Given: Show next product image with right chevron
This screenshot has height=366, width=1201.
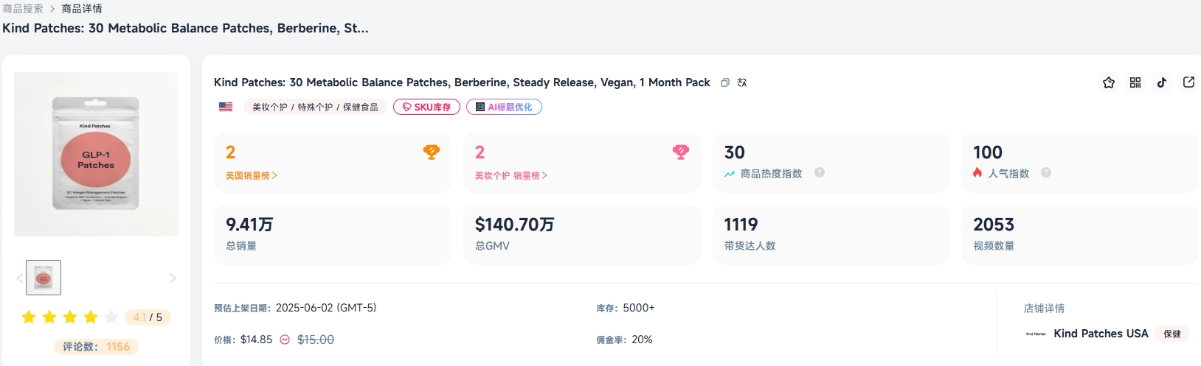Looking at the screenshot, I should pos(173,278).
